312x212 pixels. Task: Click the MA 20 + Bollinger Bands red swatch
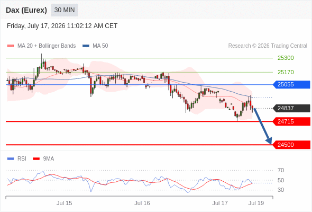point(11,46)
